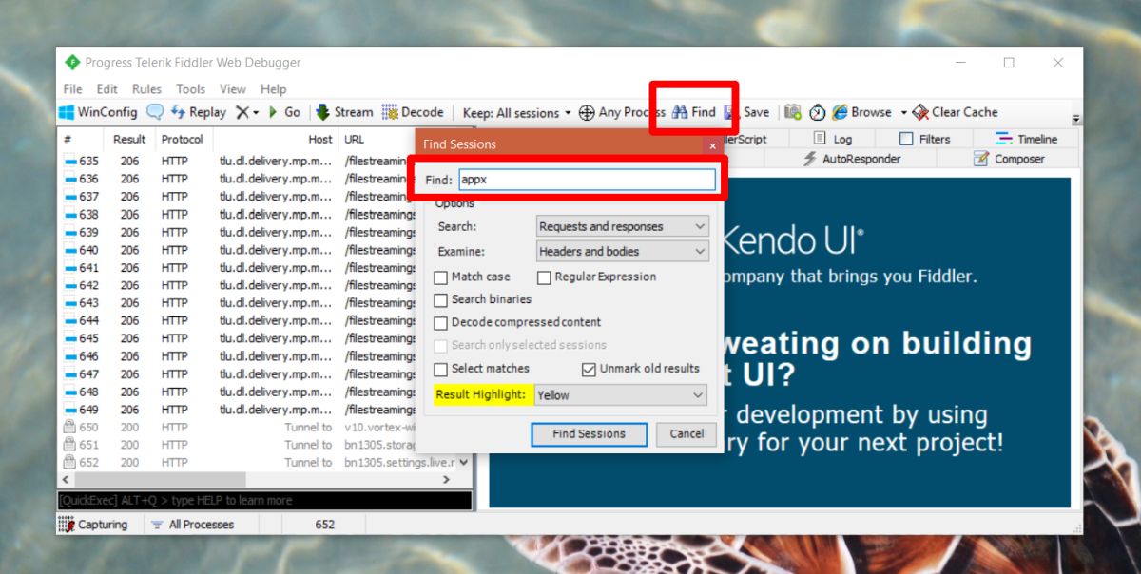The width and height of the screenshot is (1141, 574).
Task: Click the session list scroll-down arrow
Action: (464, 463)
